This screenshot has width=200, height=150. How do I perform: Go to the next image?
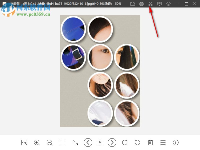[112, 142]
